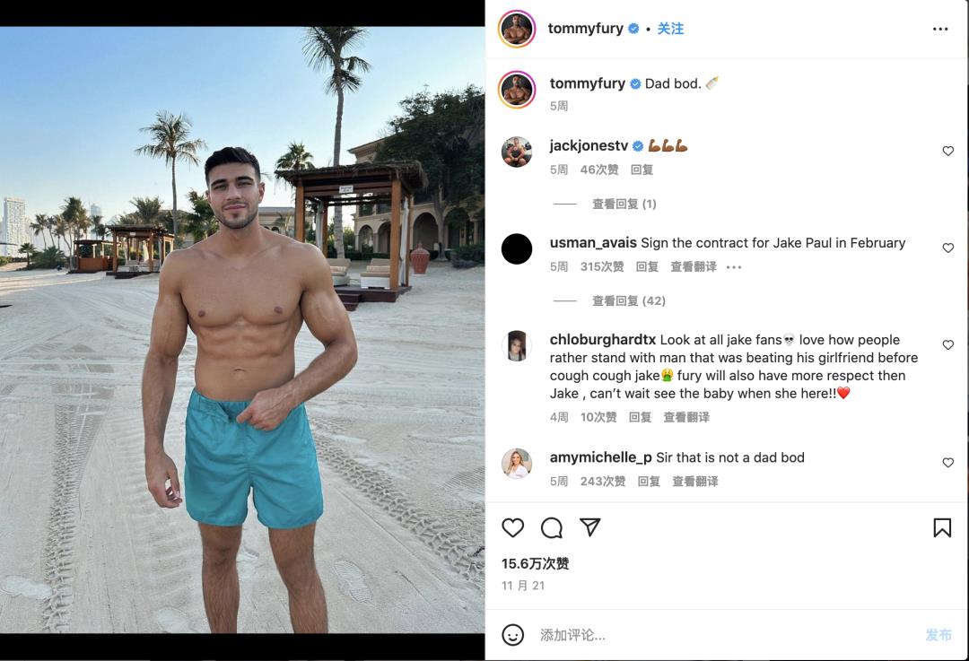Open the tommyfury profile avatar in header

(517, 29)
